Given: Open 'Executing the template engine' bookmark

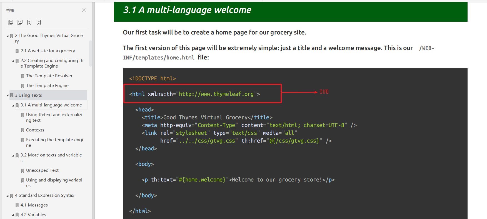Looking at the screenshot, I should [x=55, y=143].
